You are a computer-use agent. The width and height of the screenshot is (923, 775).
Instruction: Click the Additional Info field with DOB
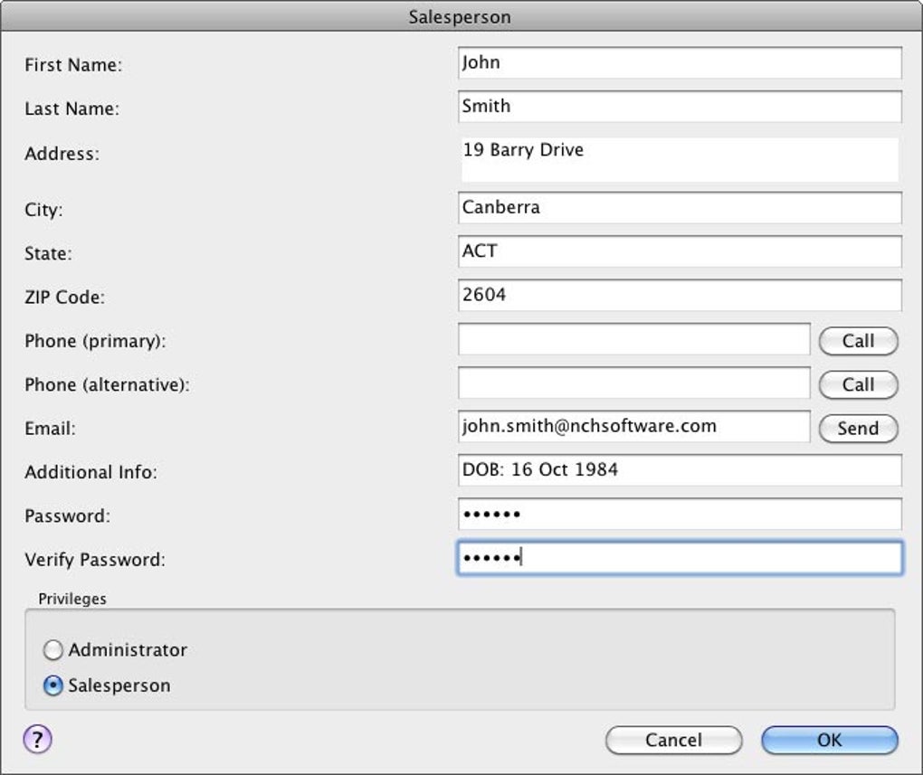click(680, 470)
